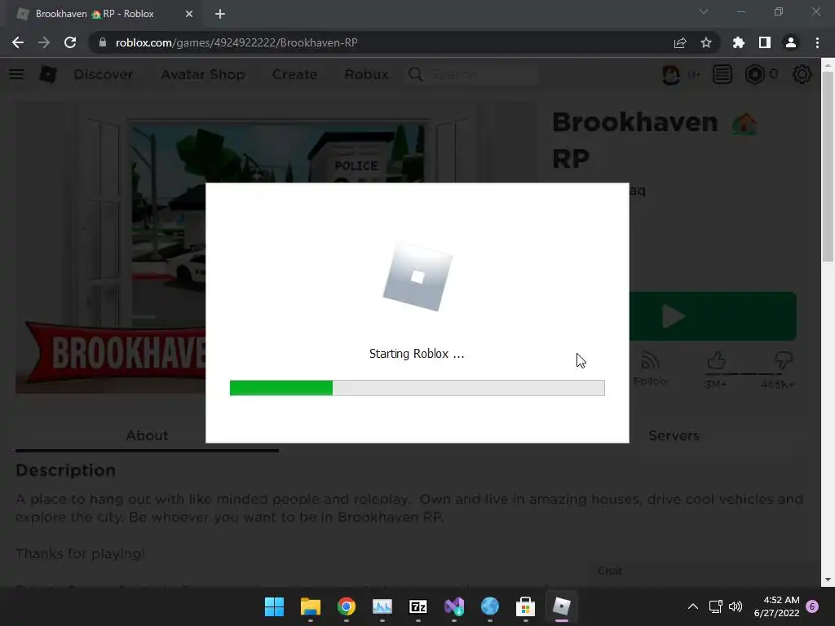Bookmark this tab with the star

point(706,42)
